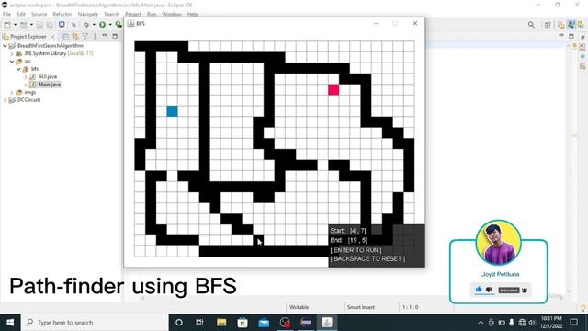
Task: Click the like thumbs-up icon
Action: pyautogui.click(x=479, y=290)
